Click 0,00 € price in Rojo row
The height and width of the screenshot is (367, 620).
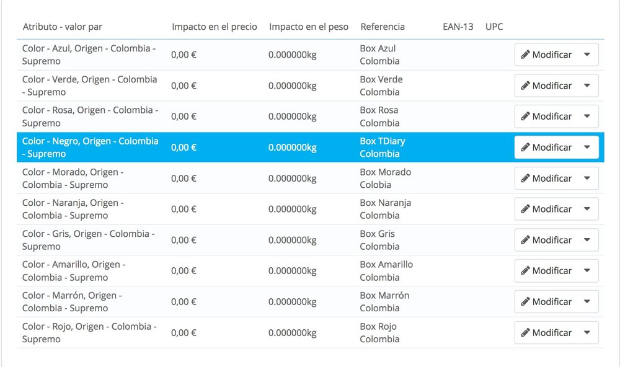(x=184, y=333)
